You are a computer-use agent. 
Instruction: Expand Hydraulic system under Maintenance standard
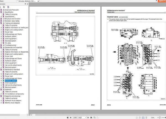1,81
